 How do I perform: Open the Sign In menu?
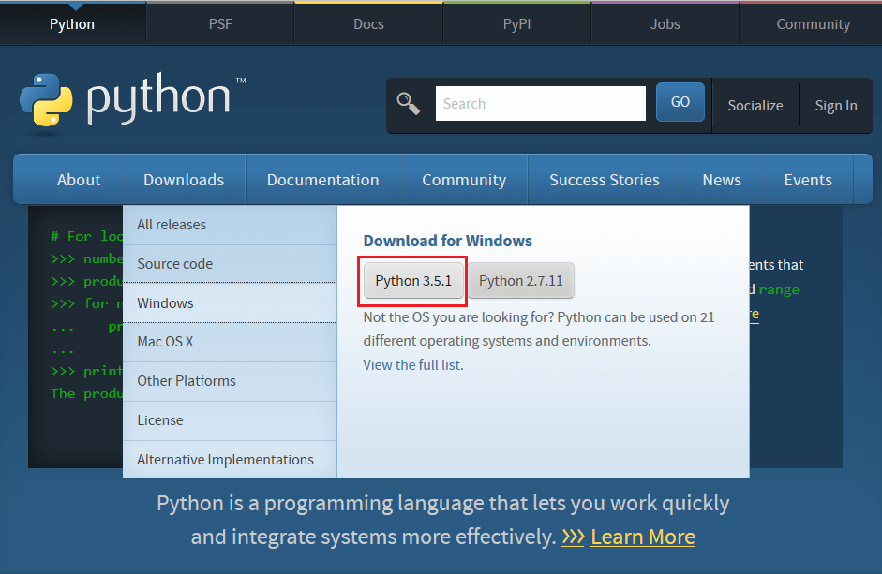[836, 106]
